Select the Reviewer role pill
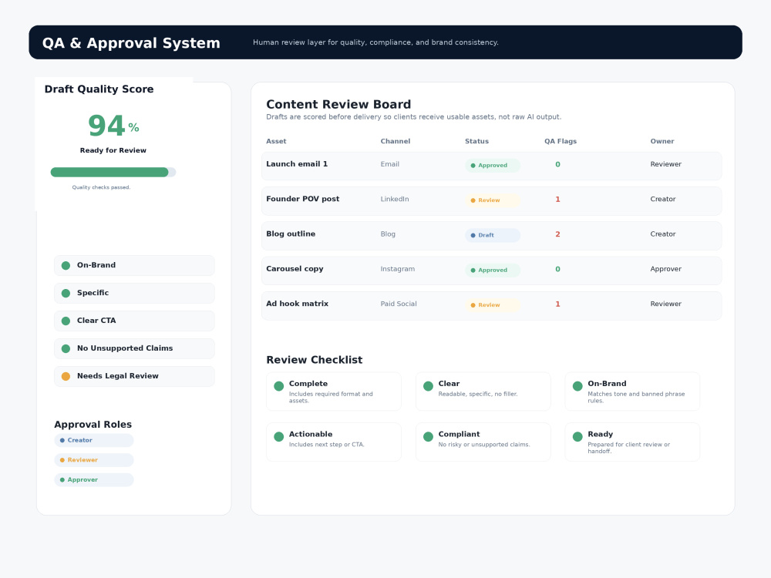 coord(94,460)
